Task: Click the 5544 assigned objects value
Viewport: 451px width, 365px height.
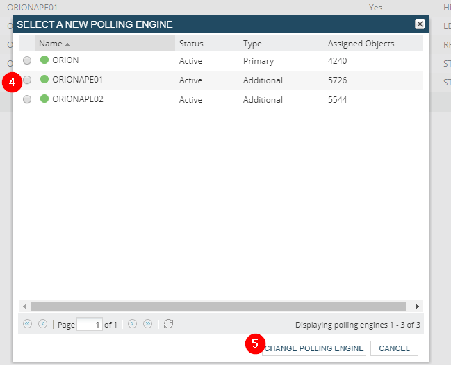Action: pyautogui.click(x=338, y=100)
